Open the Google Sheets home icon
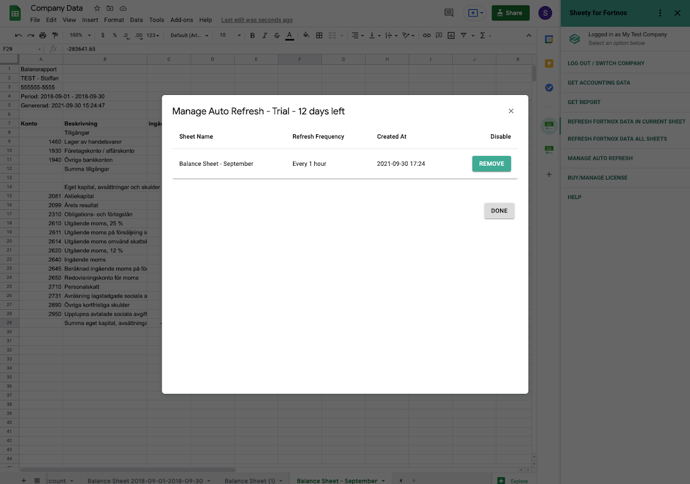The height and width of the screenshot is (484, 690). coord(15,13)
